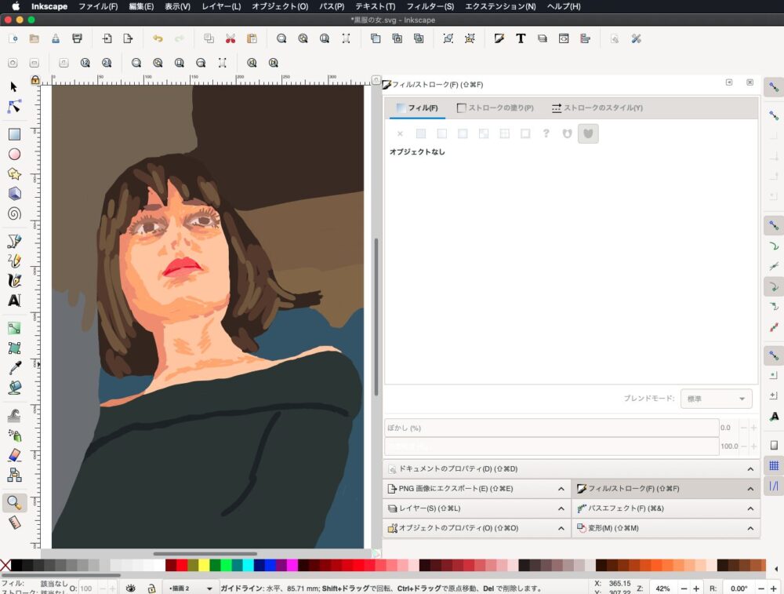784x594 pixels.
Task: Select the Rectangle tool
Action: click(14, 134)
